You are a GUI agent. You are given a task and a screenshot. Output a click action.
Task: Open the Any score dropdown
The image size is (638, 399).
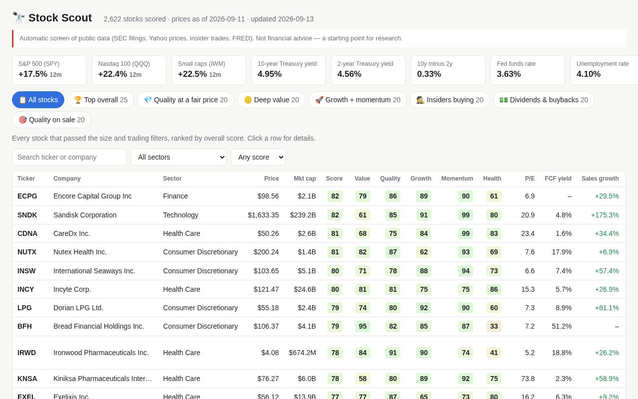(258, 157)
